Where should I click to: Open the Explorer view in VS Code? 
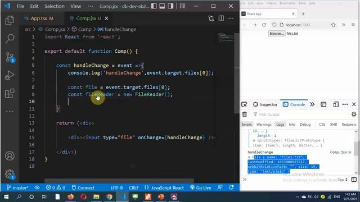pyautogui.click(x=10, y=20)
